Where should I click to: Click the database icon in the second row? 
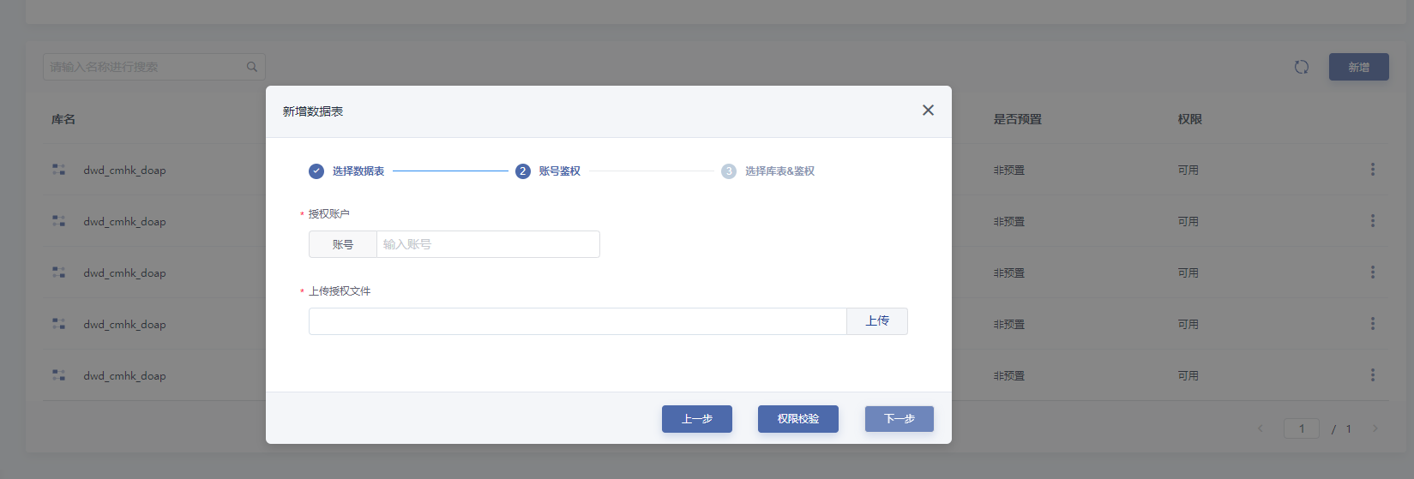pos(58,221)
